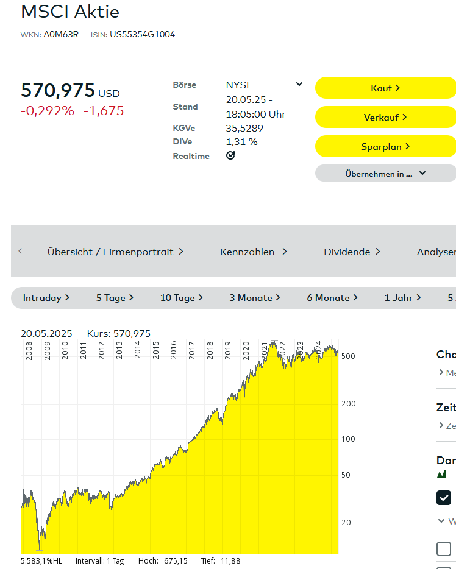
Task: Click the 5.583,1%HL performance text
Action: click(x=41, y=560)
